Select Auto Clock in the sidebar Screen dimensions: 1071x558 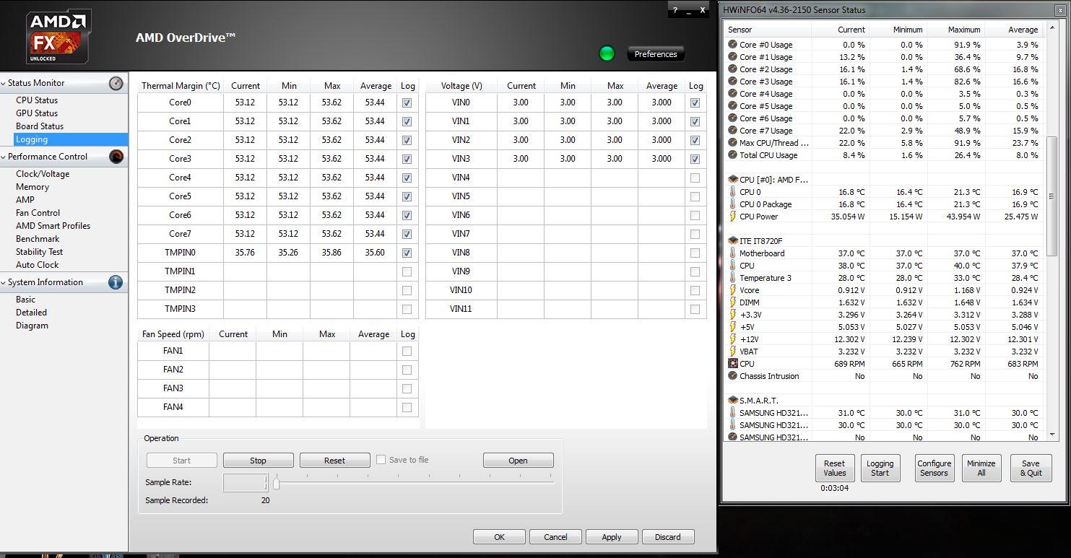coord(37,265)
